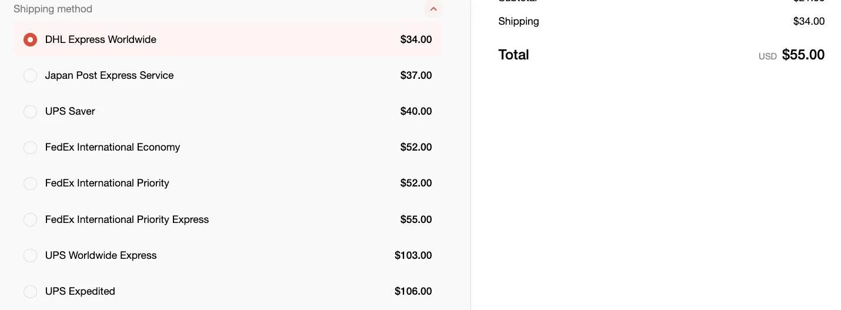The width and height of the screenshot is (841, 310).
Task: Click the $106.00 UPS Expedited price
Action: click(413, 291)
